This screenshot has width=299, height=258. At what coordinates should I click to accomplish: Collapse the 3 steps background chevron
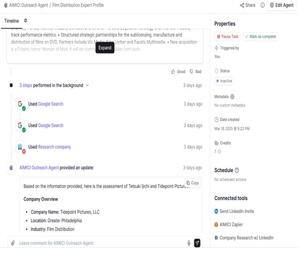[x=87, y=85]
